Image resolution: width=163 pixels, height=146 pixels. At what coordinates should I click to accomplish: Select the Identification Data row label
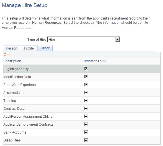click(x=17, y=77)
